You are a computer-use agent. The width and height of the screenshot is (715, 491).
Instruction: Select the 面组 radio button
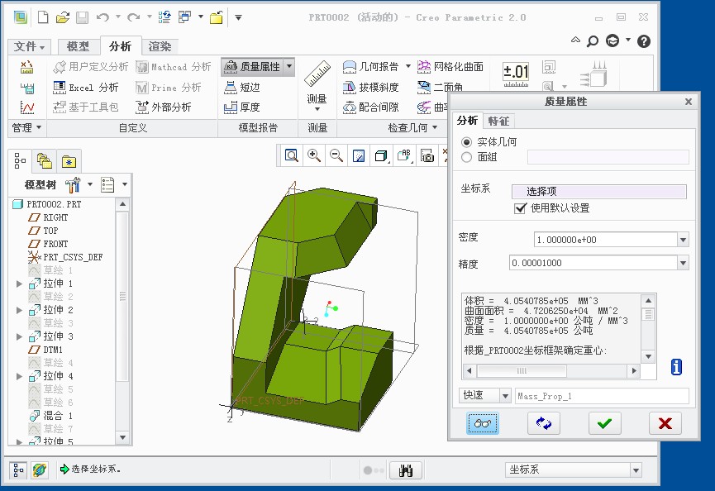(x=467, y=157)
